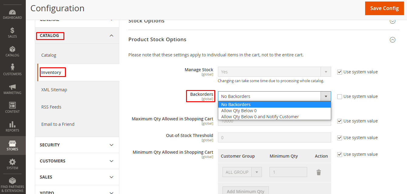Open the Dashboard icon in sidebar
The height and width of the screenshot is (194, 407).
(12, 12)
